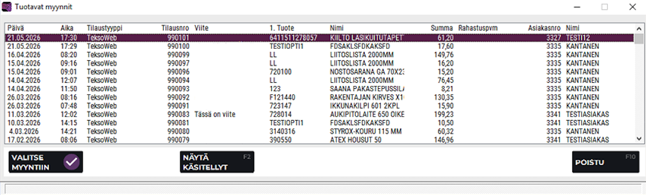Click product code 3140316
This screenshot has width=646, height=195.
[x=282, y=131]
